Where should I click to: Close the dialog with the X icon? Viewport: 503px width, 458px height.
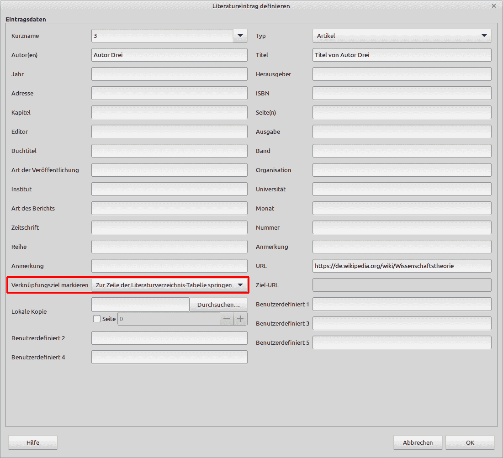coord(493,6)
